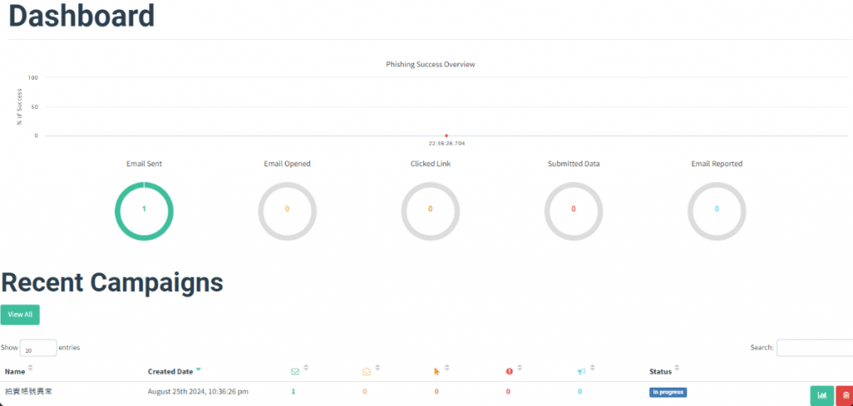Click the Email Reported donut chart
This screenshot has width=853, height=406.
717,210
